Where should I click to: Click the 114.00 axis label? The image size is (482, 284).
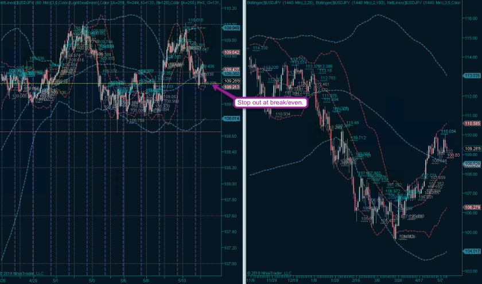pos(471,57)
